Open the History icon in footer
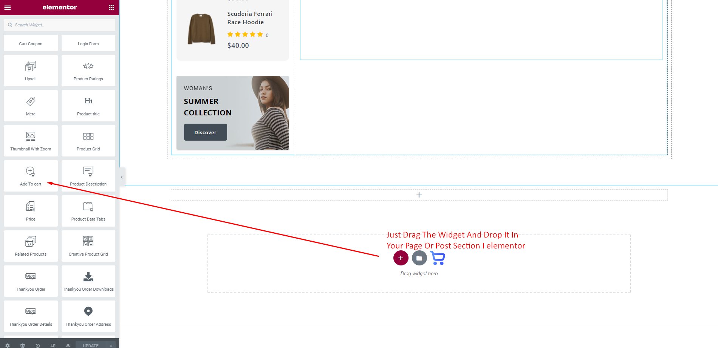The height and width of the screenshot is (348, 718). (x=38, y=345)
